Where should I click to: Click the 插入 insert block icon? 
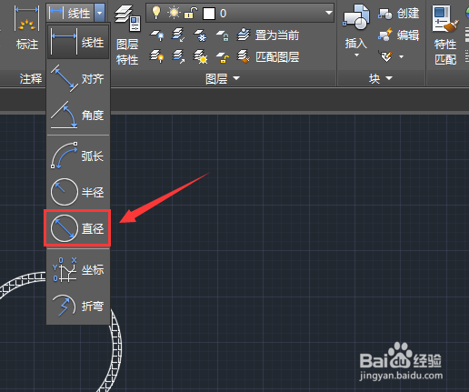tap(356, 17)
